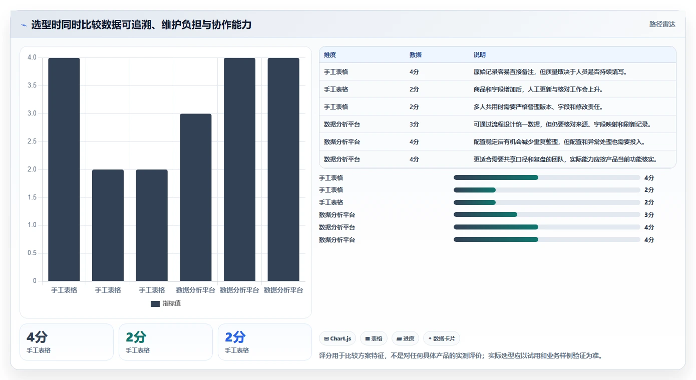Click the 指标值 legend label

[172, 303]
